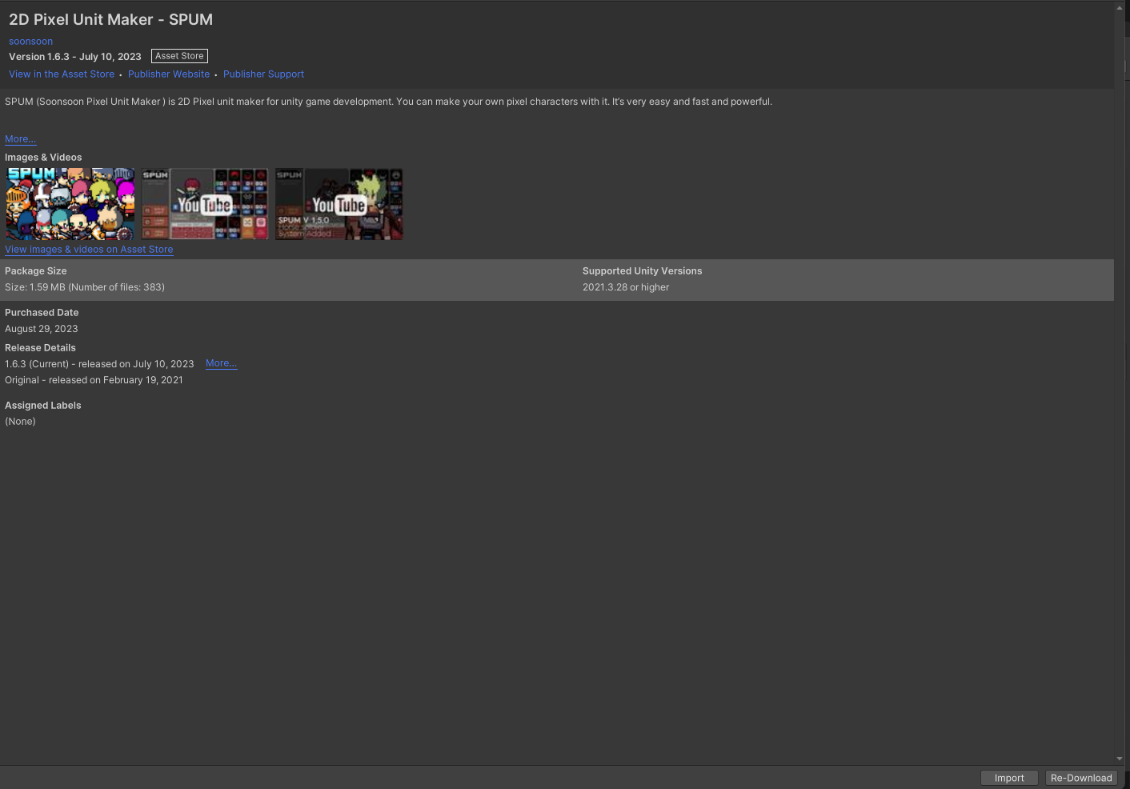1130x789 pixels.
Task: Click the Asset Store tag badge
Action: tap(179, 56)
